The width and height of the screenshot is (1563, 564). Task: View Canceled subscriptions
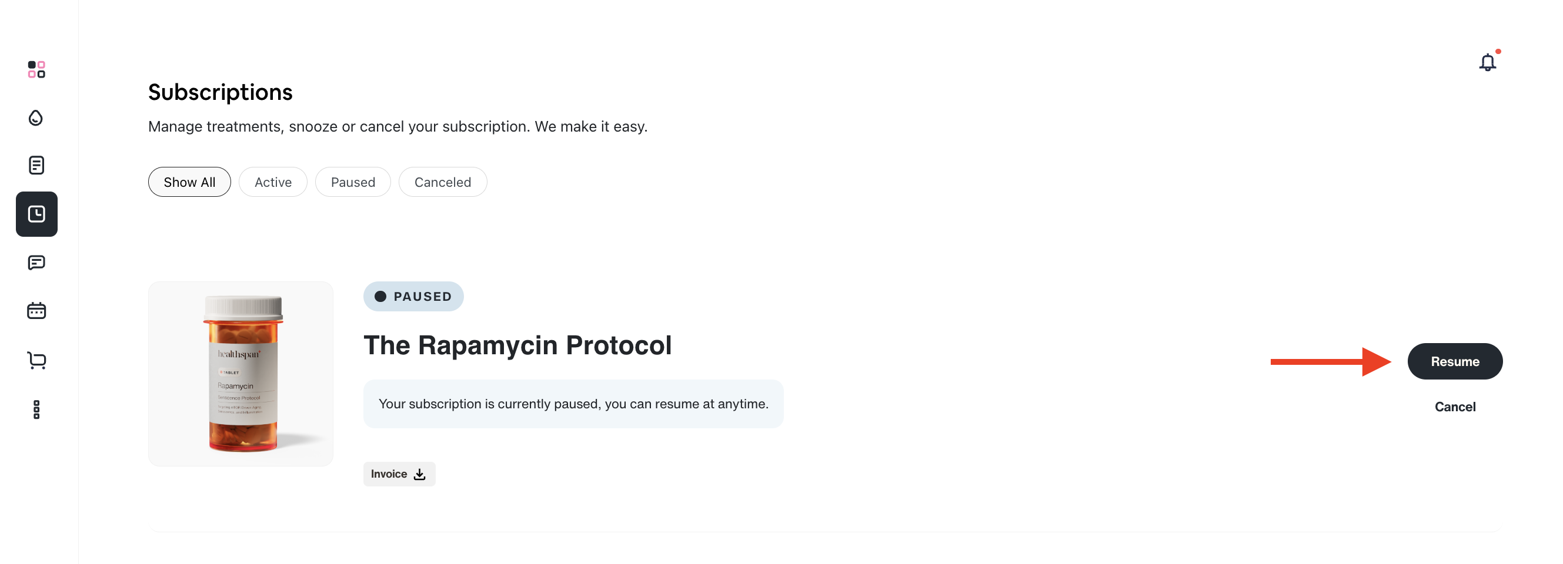point(442,182)
